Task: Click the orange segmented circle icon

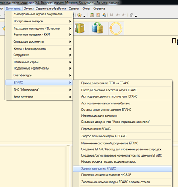Action: click(x=116, y=28)
